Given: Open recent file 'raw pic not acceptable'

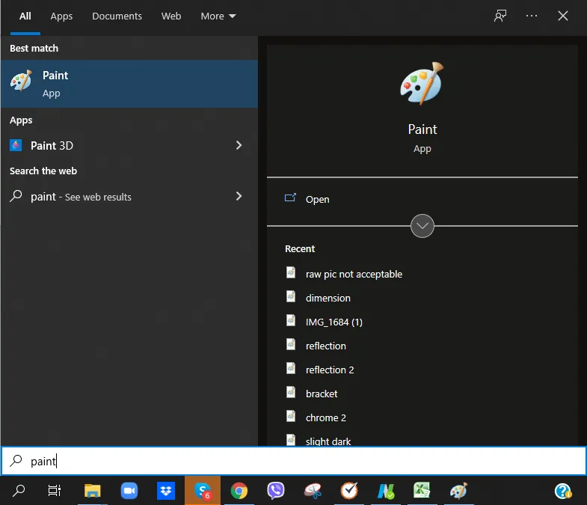Looking at the screenshot, I should [x=354, y=275].
